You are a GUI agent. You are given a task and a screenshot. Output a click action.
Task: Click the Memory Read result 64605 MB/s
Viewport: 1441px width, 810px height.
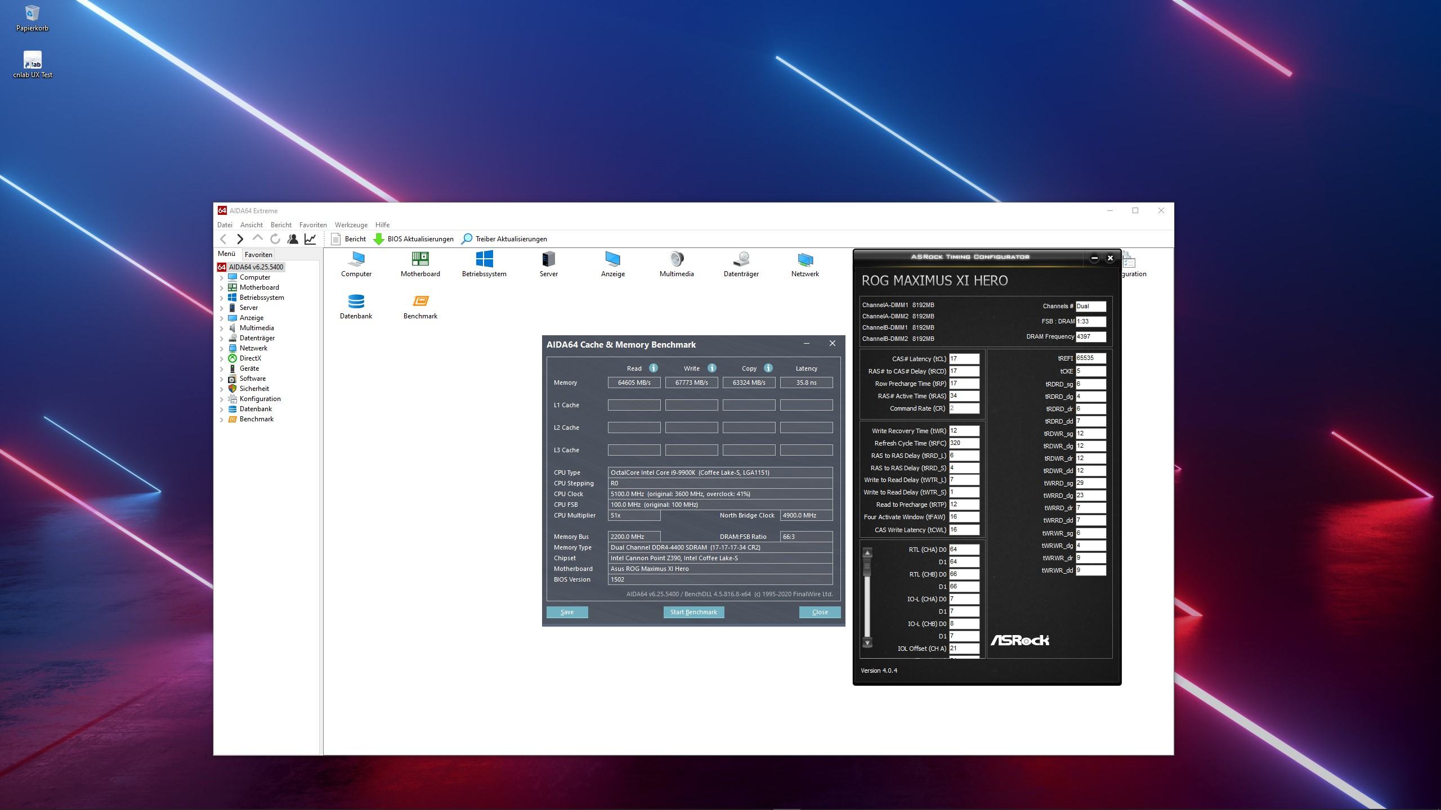coord(634,382)
